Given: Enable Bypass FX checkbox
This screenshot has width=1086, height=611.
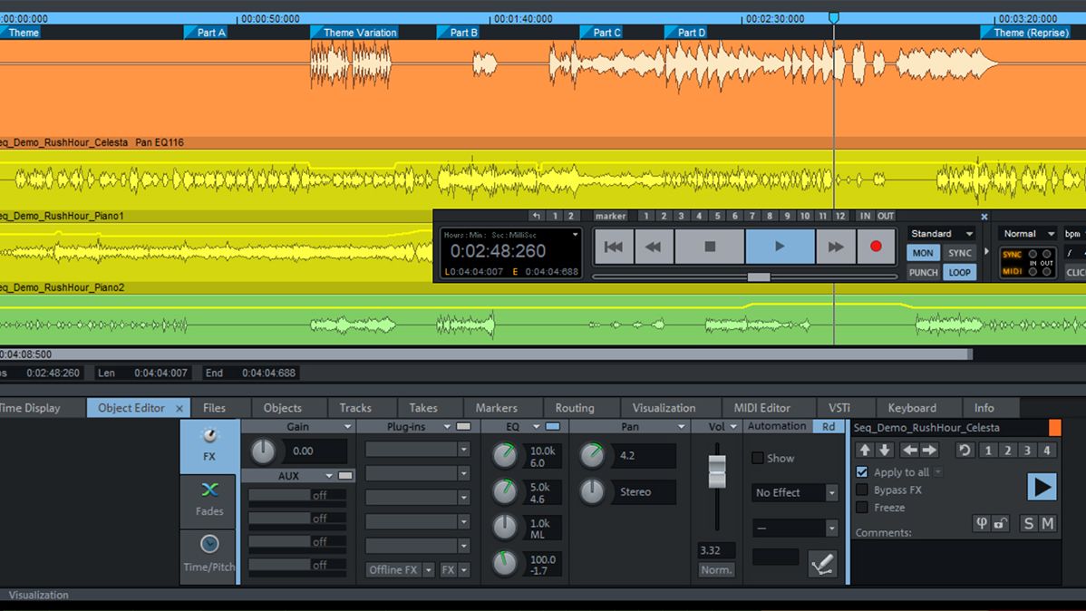Looking at the screenshot, I should point(862,490).
